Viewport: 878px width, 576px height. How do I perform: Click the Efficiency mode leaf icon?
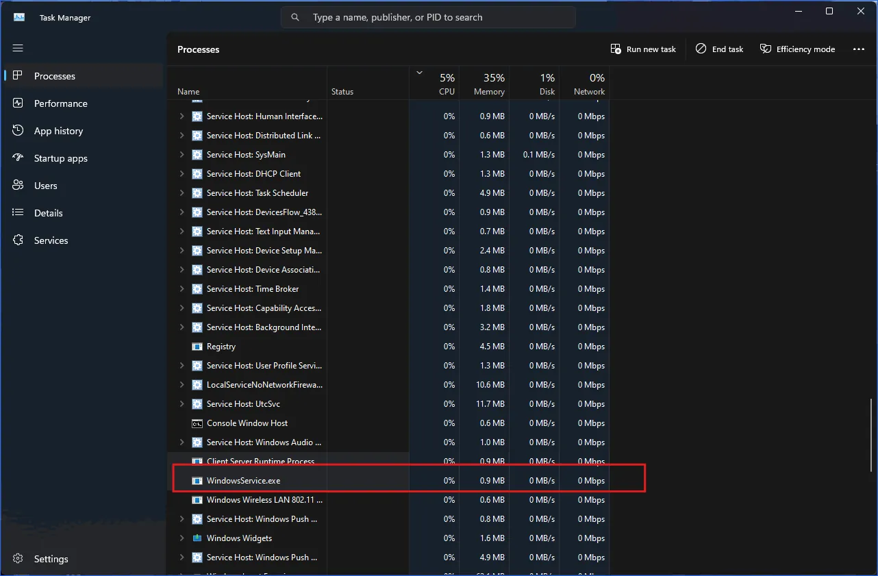coord(765,49)
